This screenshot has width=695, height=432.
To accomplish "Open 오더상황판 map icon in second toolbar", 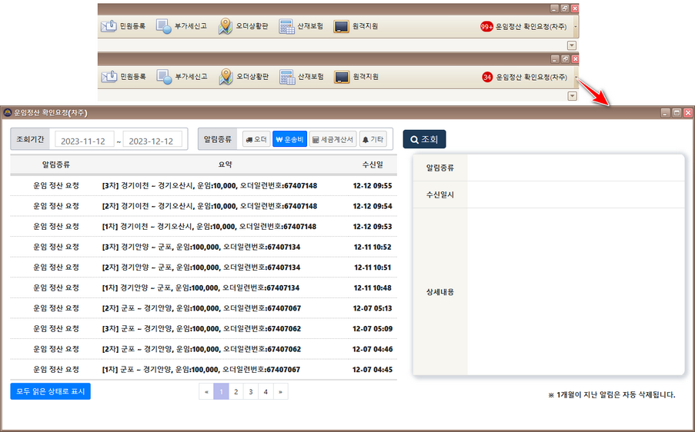I will click(226, 77).
